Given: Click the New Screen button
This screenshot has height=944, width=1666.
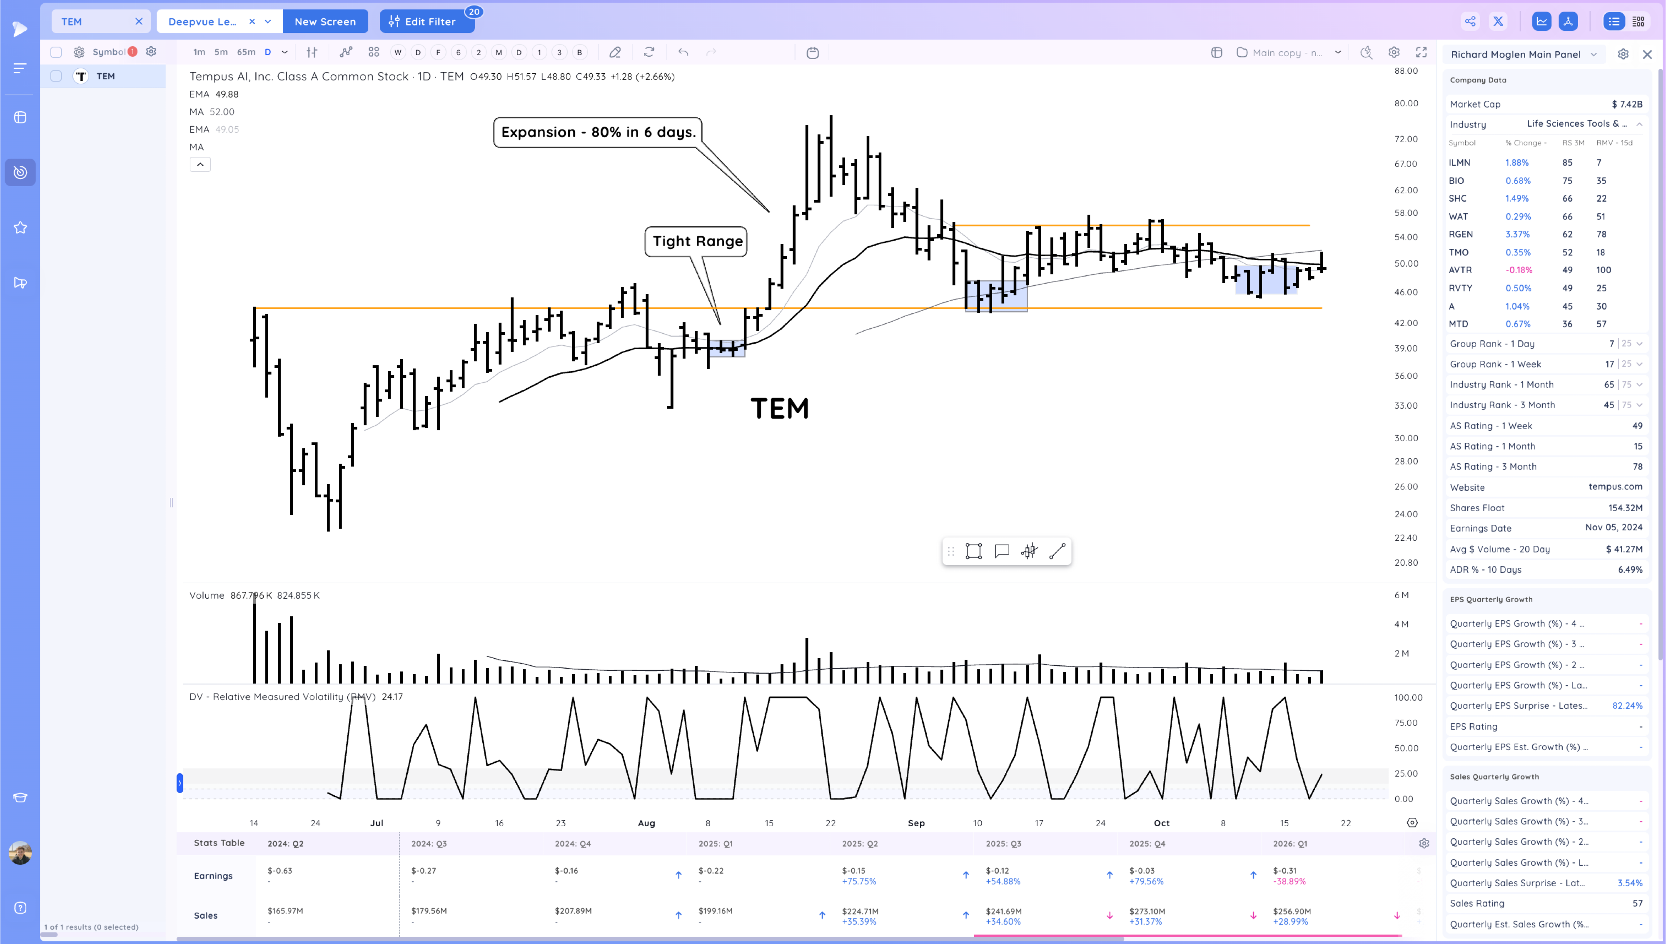Looking at the screenshot, I should [324, 21].
